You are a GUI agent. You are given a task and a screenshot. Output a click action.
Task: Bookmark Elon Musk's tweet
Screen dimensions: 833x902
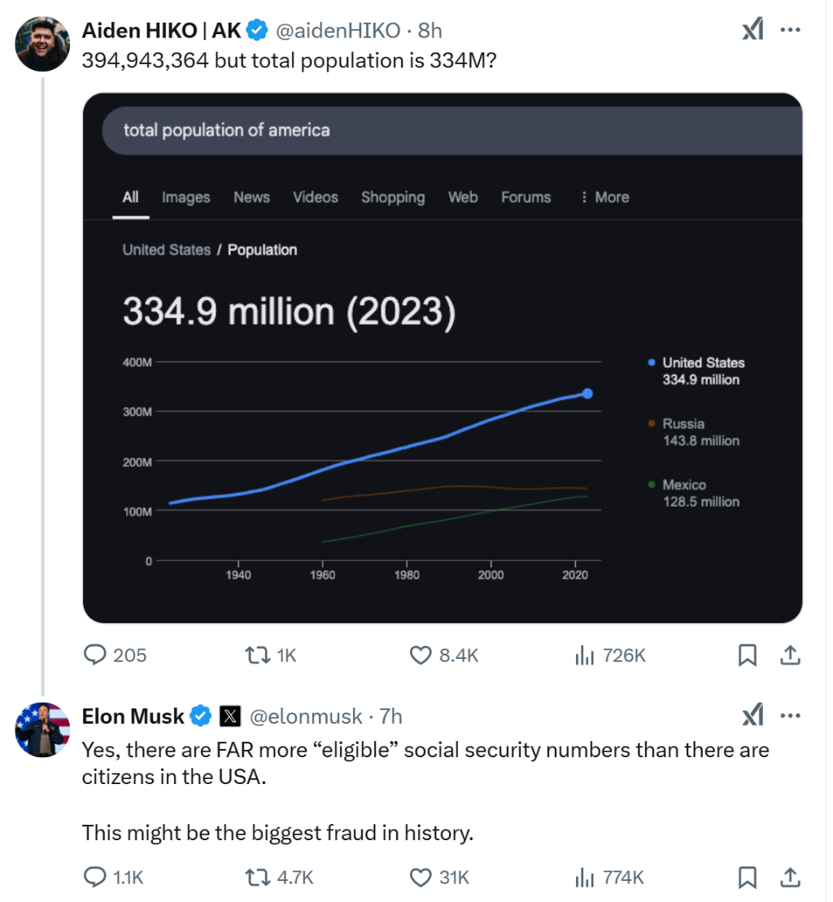747,878
